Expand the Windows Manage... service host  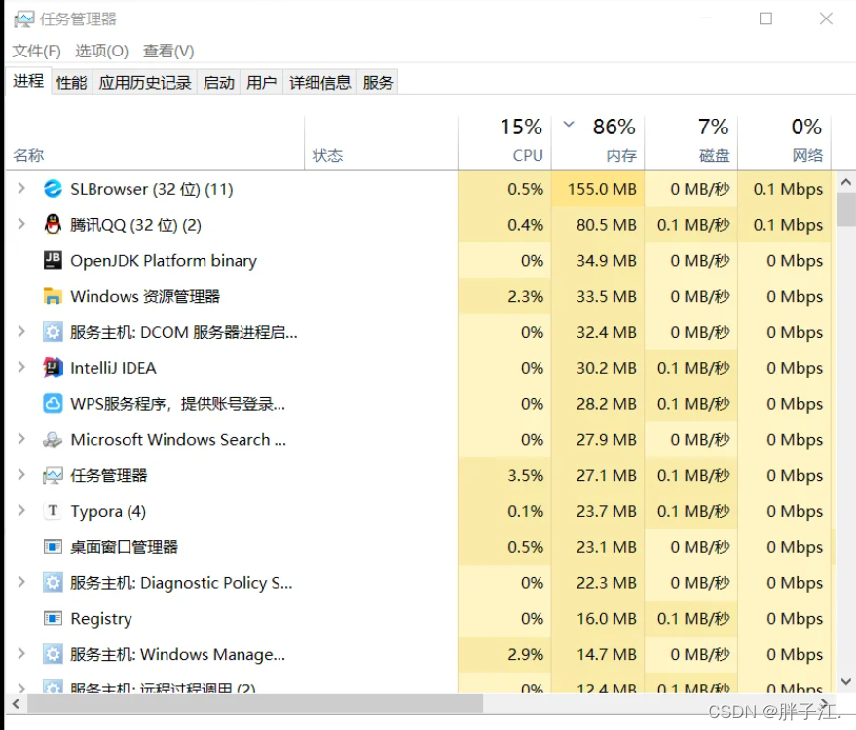click(x=21, y=654)
